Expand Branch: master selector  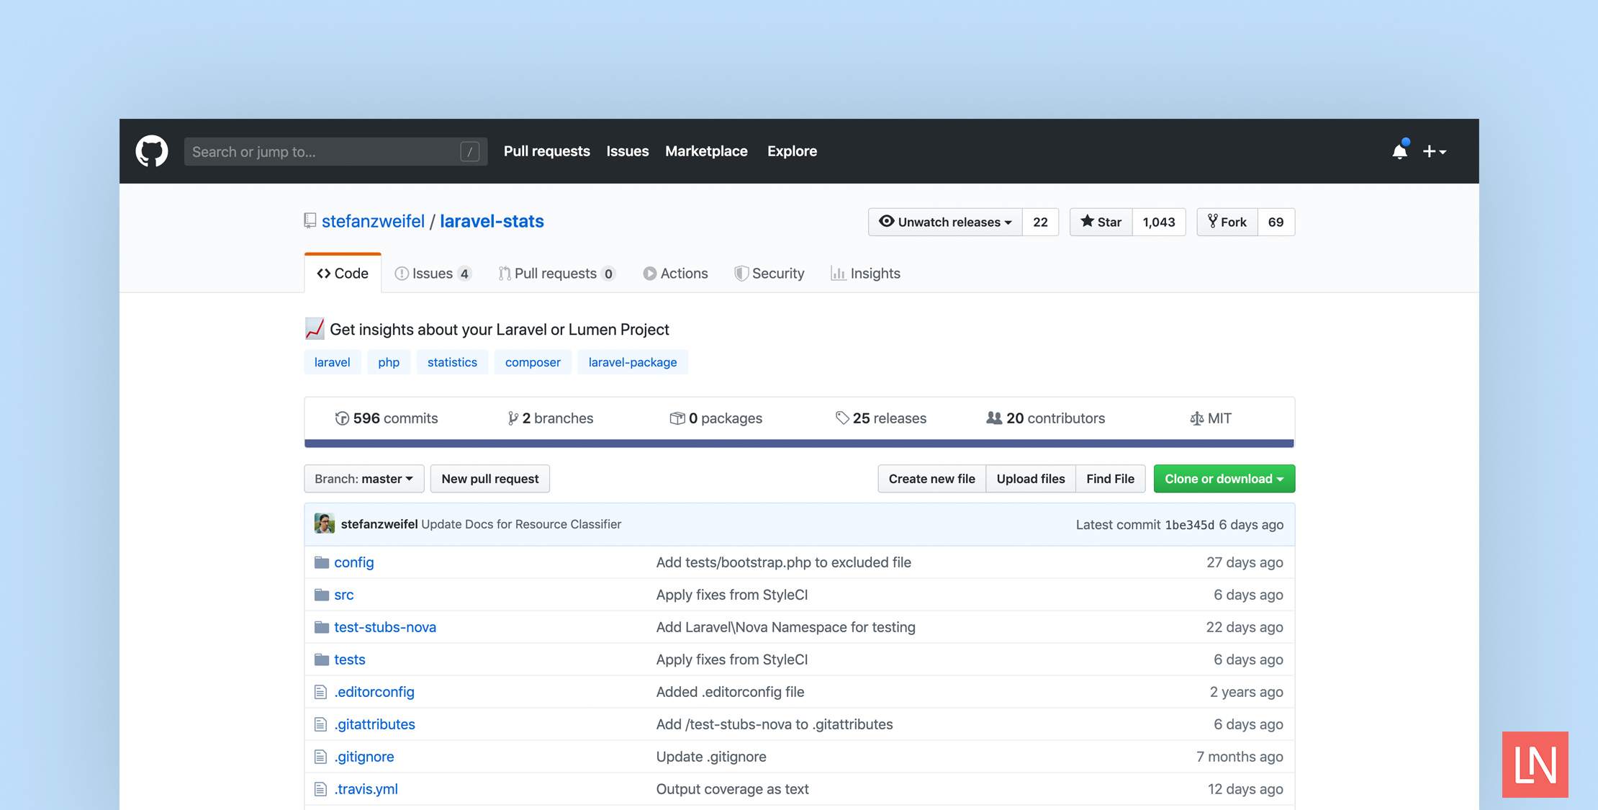click(x=364, y=479)
